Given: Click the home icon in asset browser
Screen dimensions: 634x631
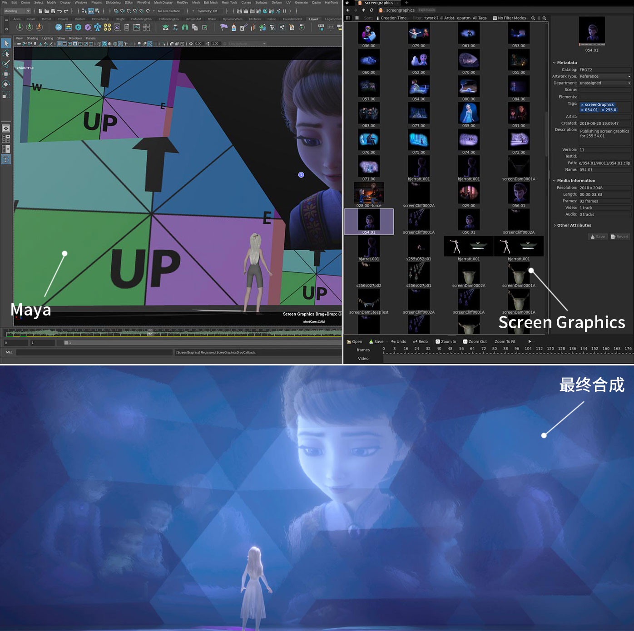Looking at the screenshot, I should [347, 3].
